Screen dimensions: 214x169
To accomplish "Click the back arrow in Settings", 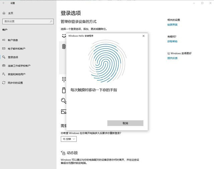I will pos(4,3).
